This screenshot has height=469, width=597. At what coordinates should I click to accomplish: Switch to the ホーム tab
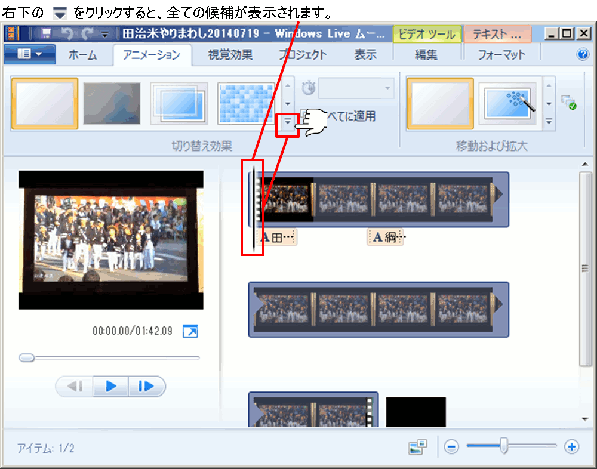(82, 55)
